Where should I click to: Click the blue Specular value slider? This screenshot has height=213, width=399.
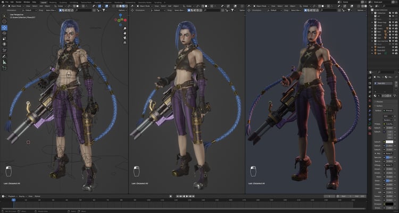point(389,157)
